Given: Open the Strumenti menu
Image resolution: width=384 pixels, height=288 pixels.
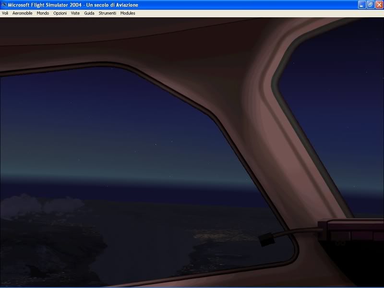Looking at the screenshot, I should pyautogui.click(x=107, y=13).
